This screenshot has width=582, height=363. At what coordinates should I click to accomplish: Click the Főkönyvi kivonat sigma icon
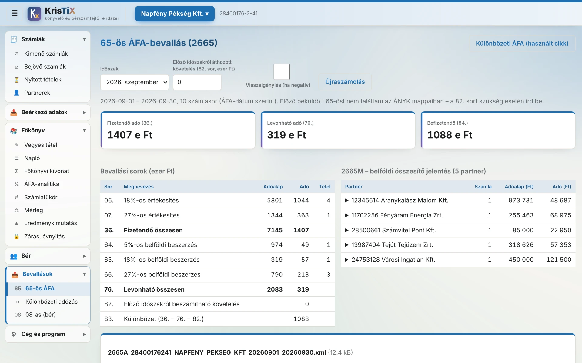point(17,171)
